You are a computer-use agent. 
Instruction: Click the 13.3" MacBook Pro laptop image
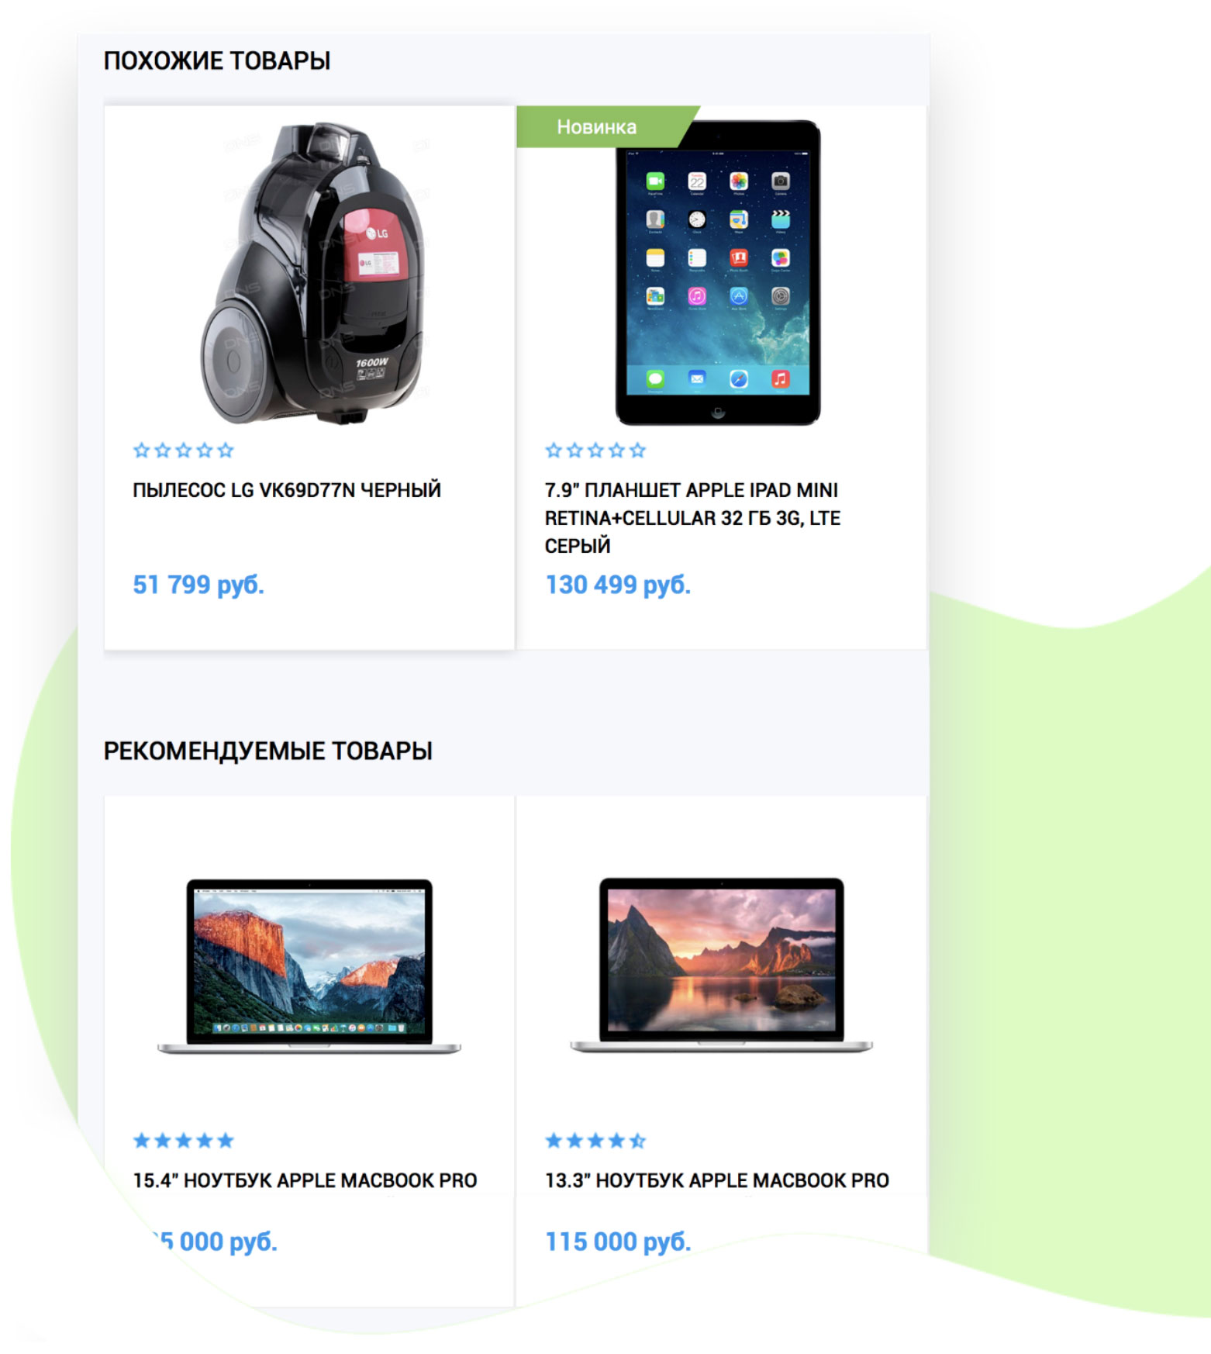pyautogui.click(x=721, y=965)
